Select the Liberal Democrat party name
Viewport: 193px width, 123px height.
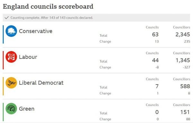click(41, 83)
